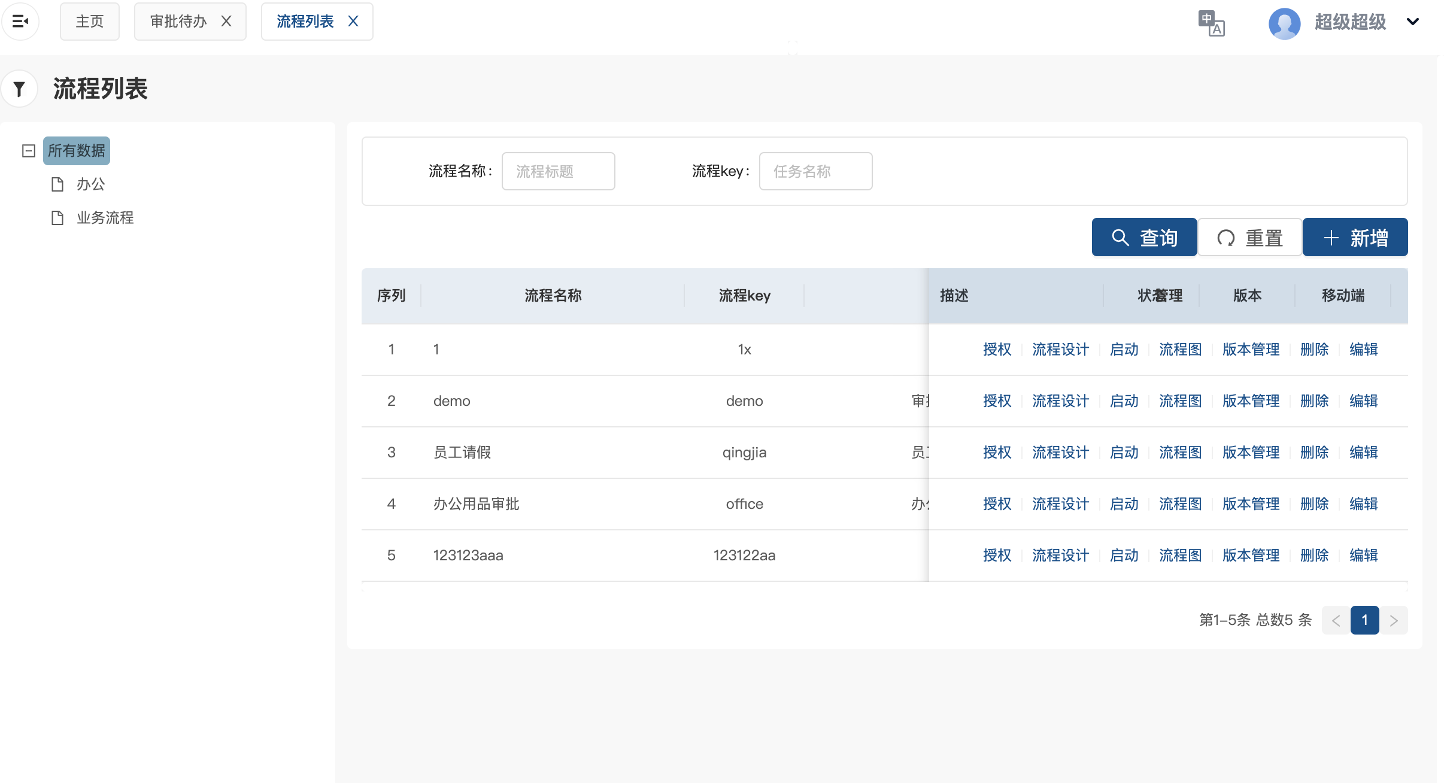1444x783 pixels.
Task: Open the 超级超级 user dropdown arrow
Action: coord(1413,22)
